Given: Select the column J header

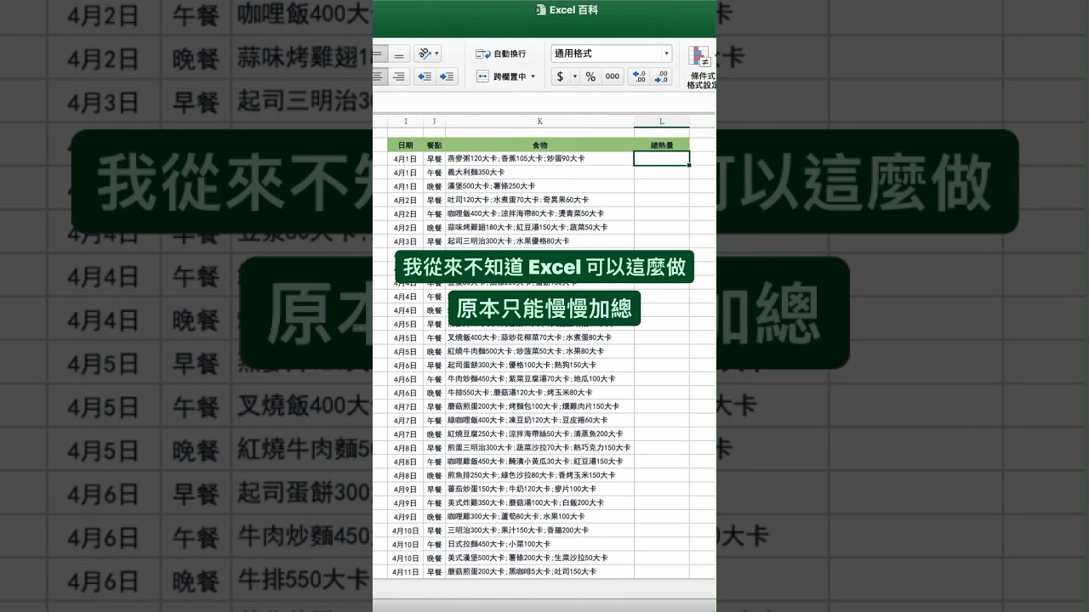Looking at the screenshot, I should (x=435, y=122).
